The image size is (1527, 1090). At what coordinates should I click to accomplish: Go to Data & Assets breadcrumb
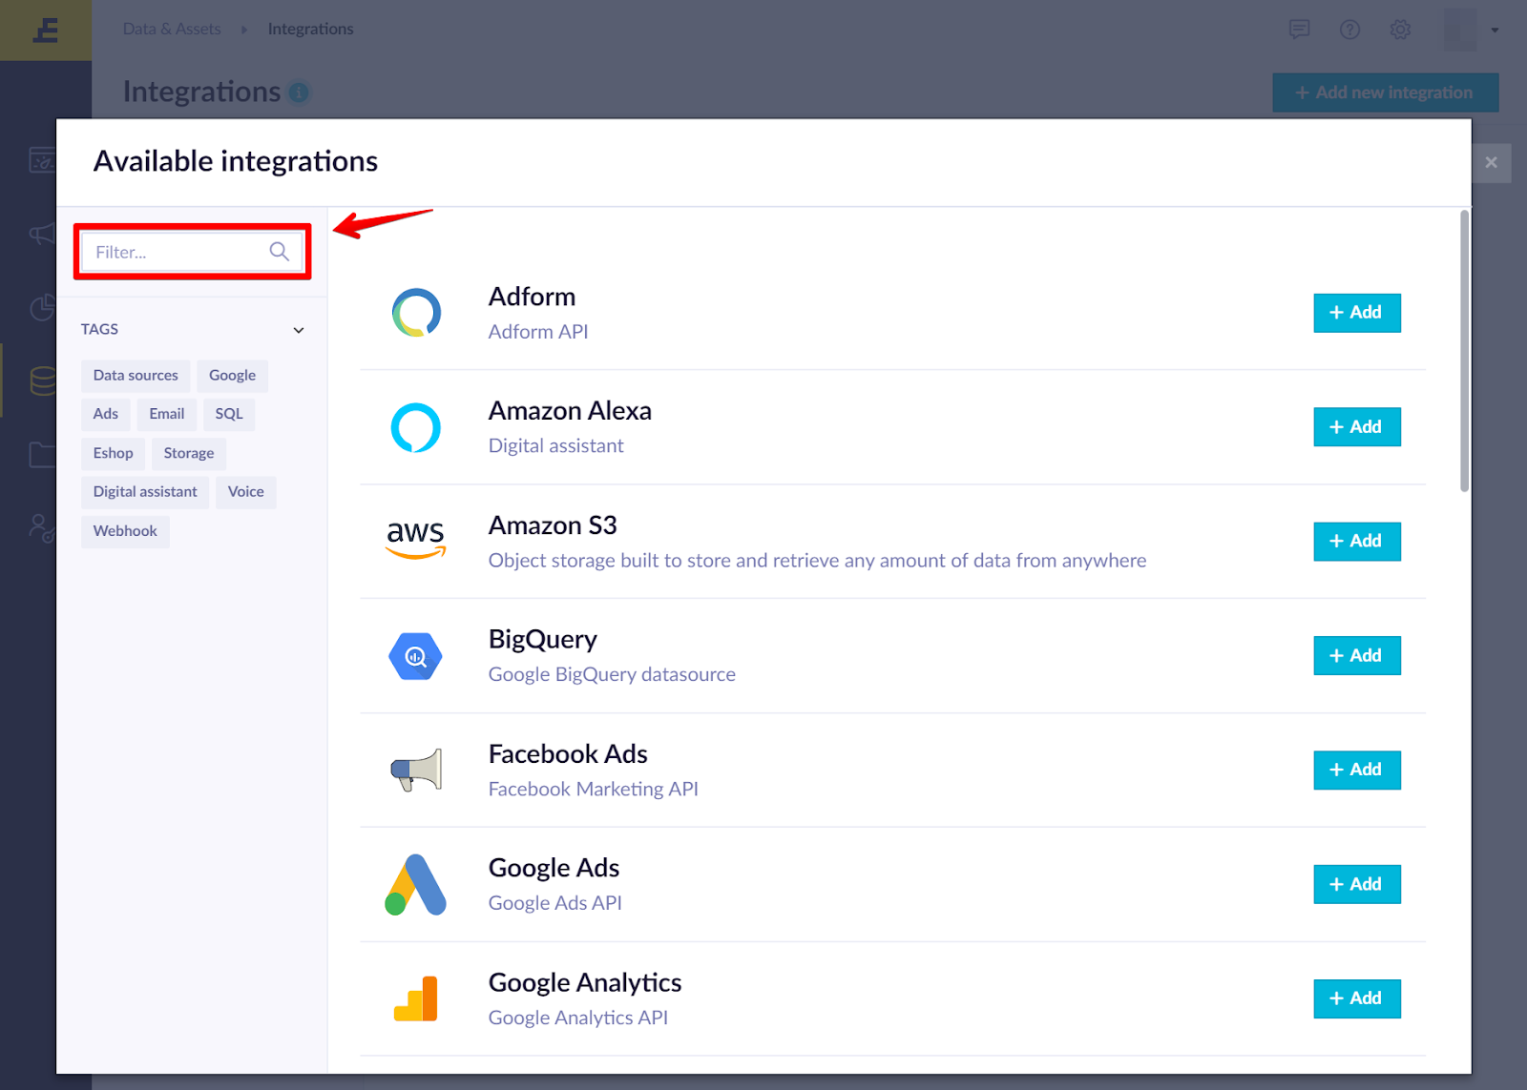172,30
